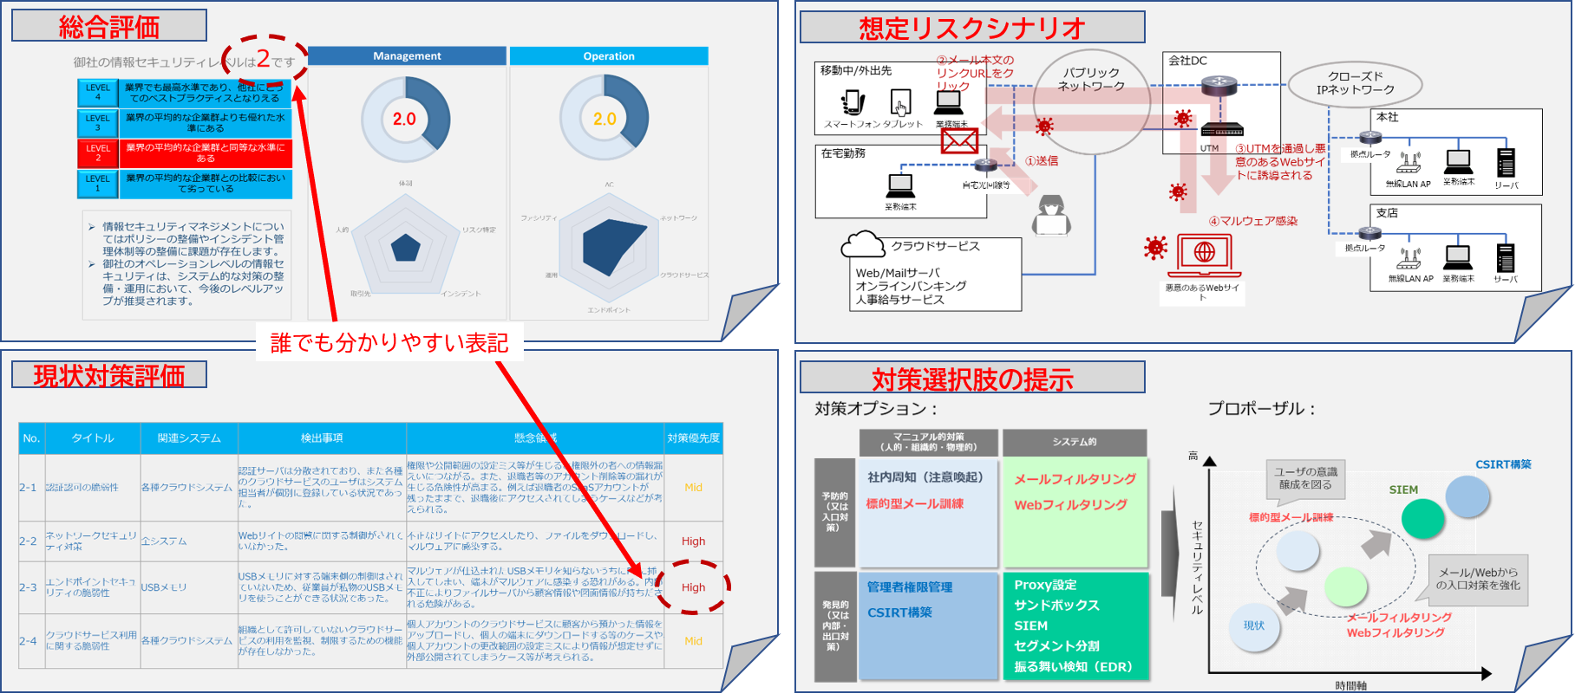1575x700 pixels.
Task: Click High priority in row 2-3
Action: click(693, 587)
